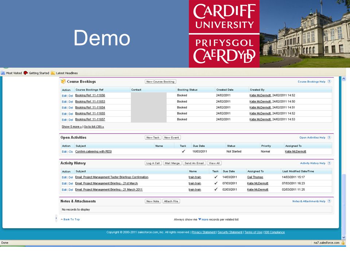
Task: Click the sidebar collapse handle left of Back To Top
Action: 56,218
